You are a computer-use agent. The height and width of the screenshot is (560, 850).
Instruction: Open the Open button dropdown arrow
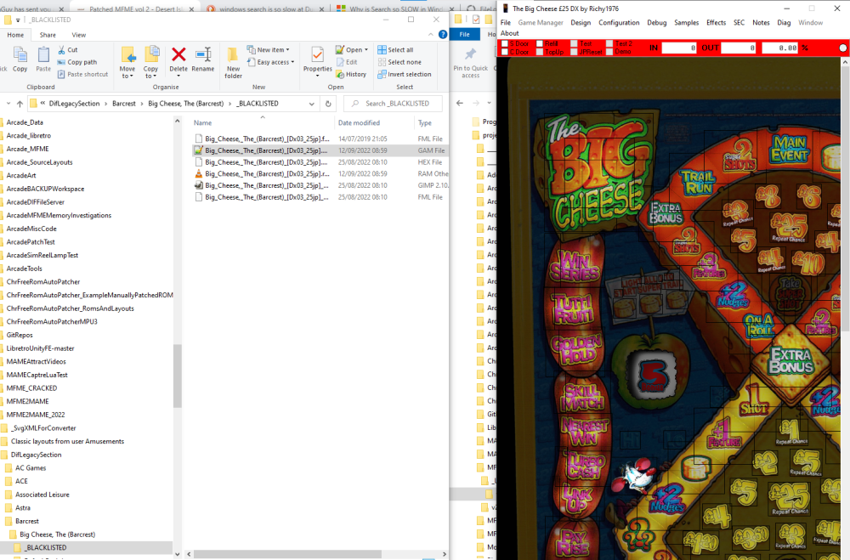click(x=366, y=50)
